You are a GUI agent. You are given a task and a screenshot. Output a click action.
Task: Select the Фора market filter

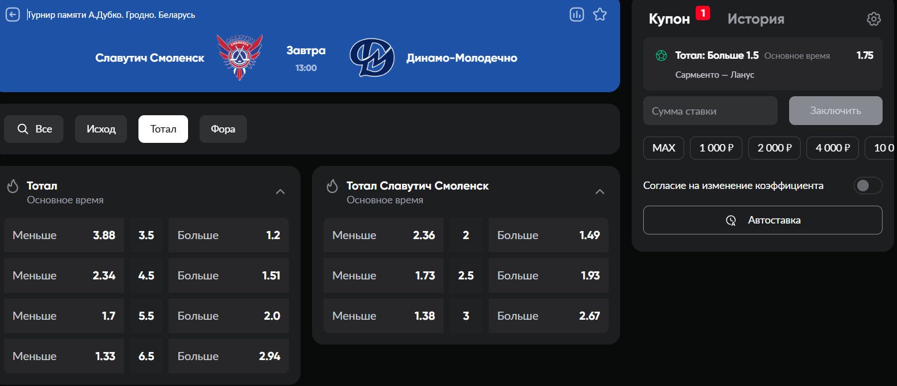(x=223, y=129)
